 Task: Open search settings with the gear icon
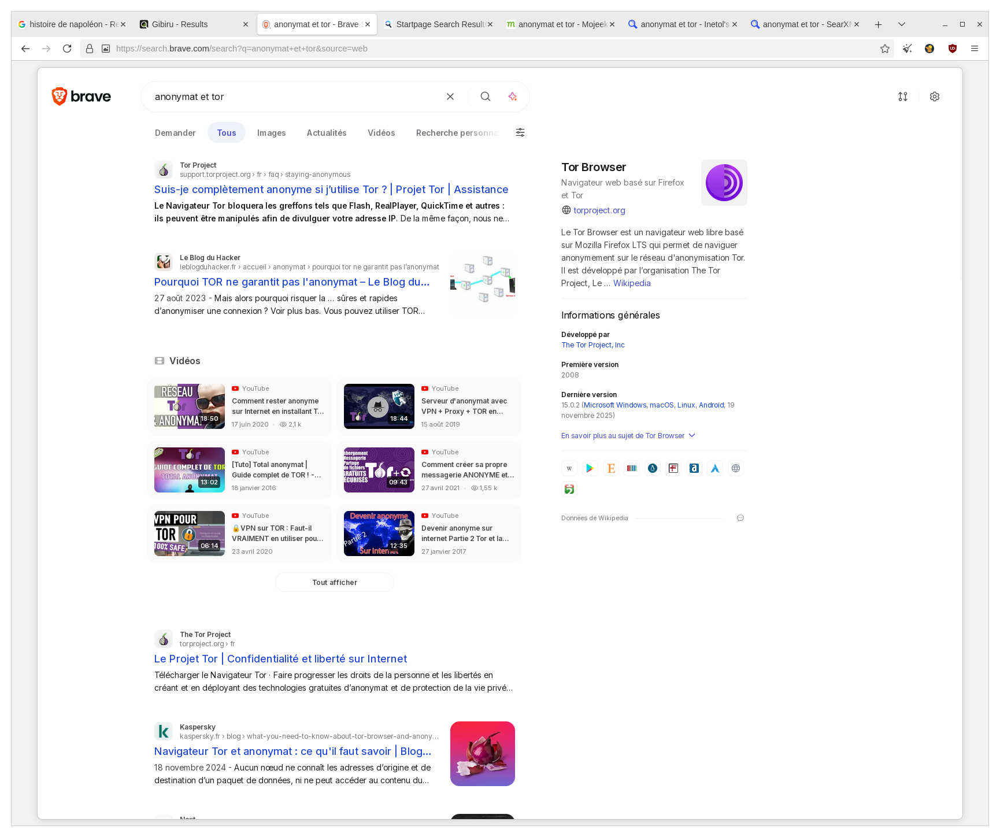coord(935,96)
